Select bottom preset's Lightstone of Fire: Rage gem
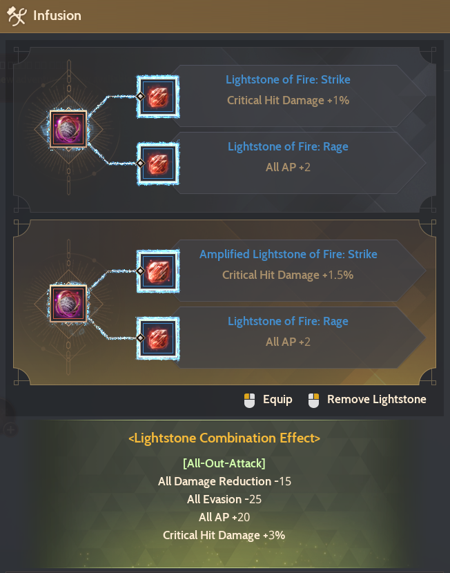Screen dimensions: 450x573 [158, 338]
